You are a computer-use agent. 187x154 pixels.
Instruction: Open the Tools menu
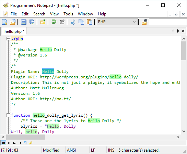(68, 14)
